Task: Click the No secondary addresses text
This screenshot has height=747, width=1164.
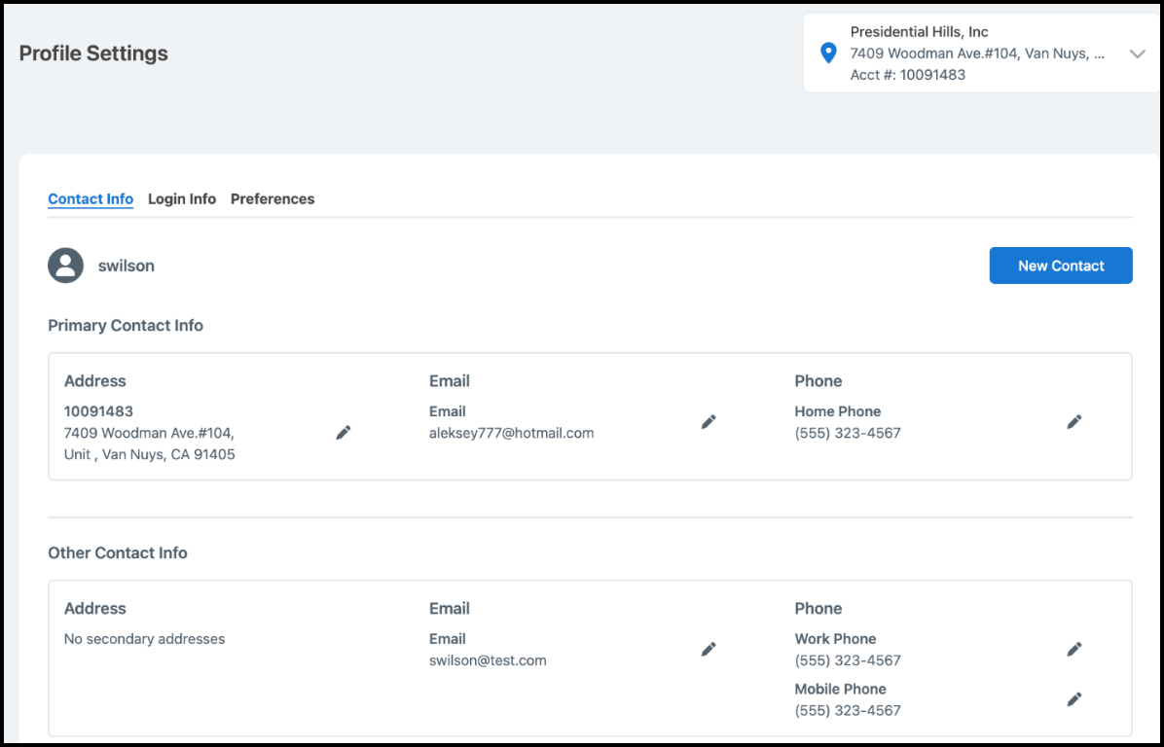Action: 144,639
